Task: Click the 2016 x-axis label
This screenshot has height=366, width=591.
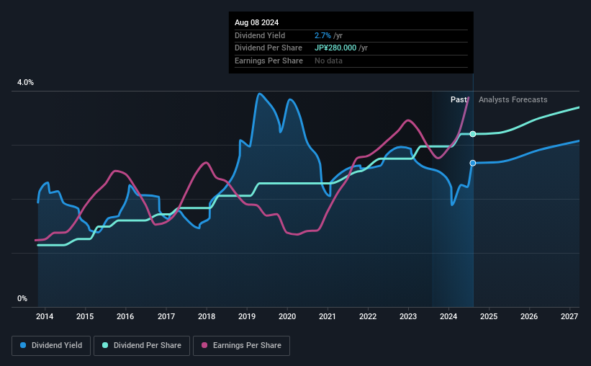Action: pos(125,316)
